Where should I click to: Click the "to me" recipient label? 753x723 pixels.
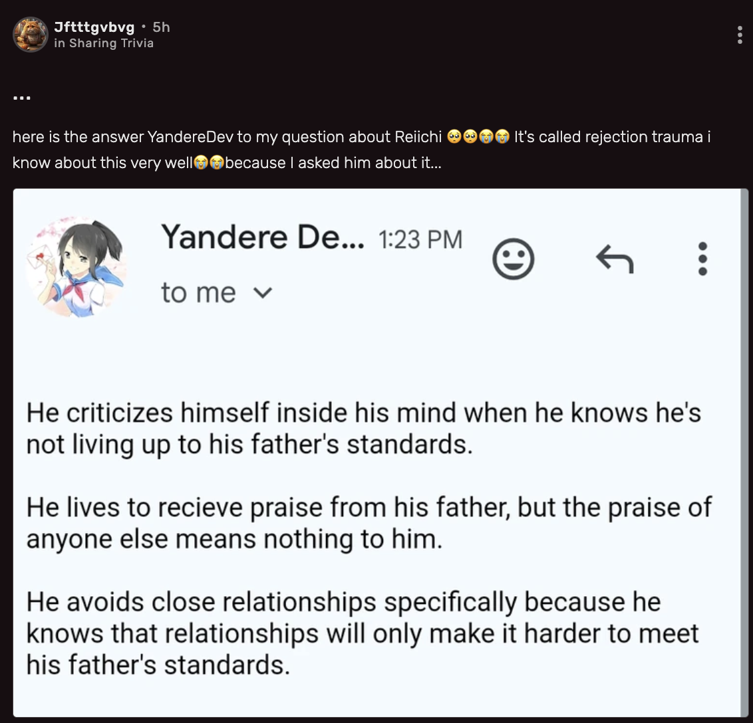pyautogui.click(x=198, y=292)
